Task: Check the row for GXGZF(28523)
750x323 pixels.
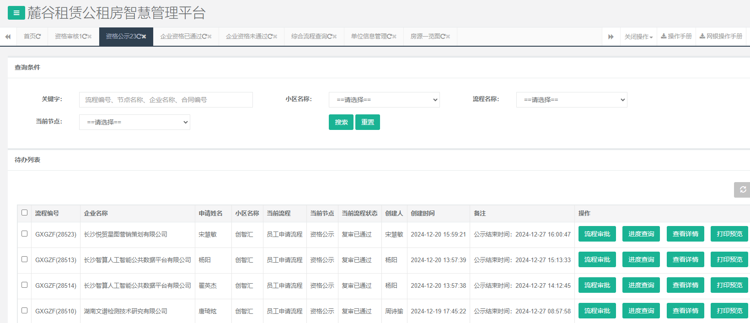Action: (x=25, y=234)
